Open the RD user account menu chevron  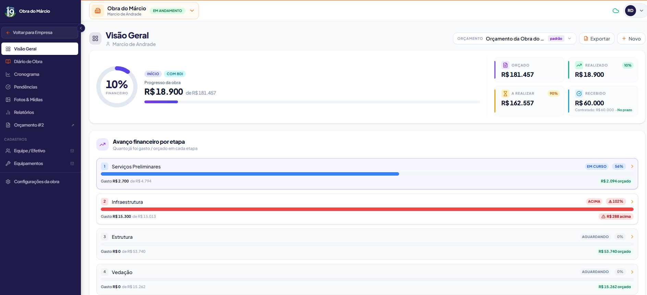(x=642, y=11)
